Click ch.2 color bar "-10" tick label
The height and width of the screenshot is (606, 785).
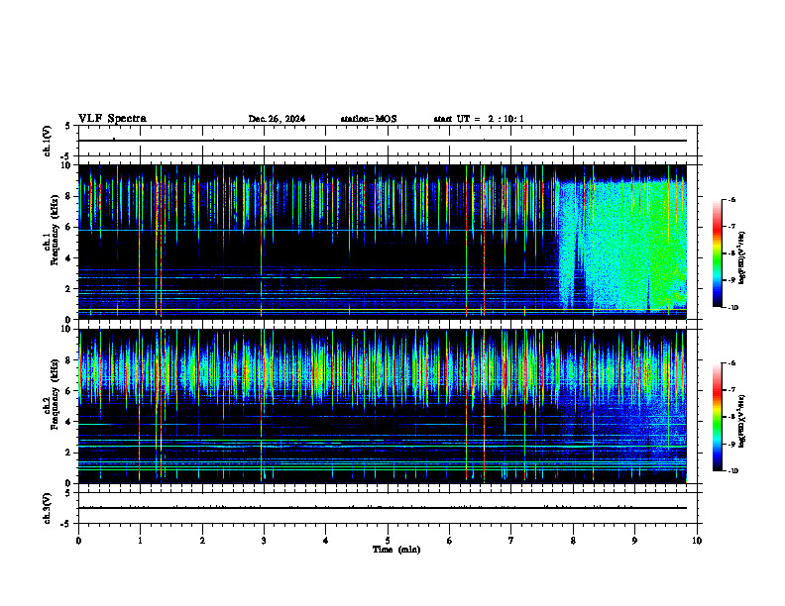click(732, 471)
